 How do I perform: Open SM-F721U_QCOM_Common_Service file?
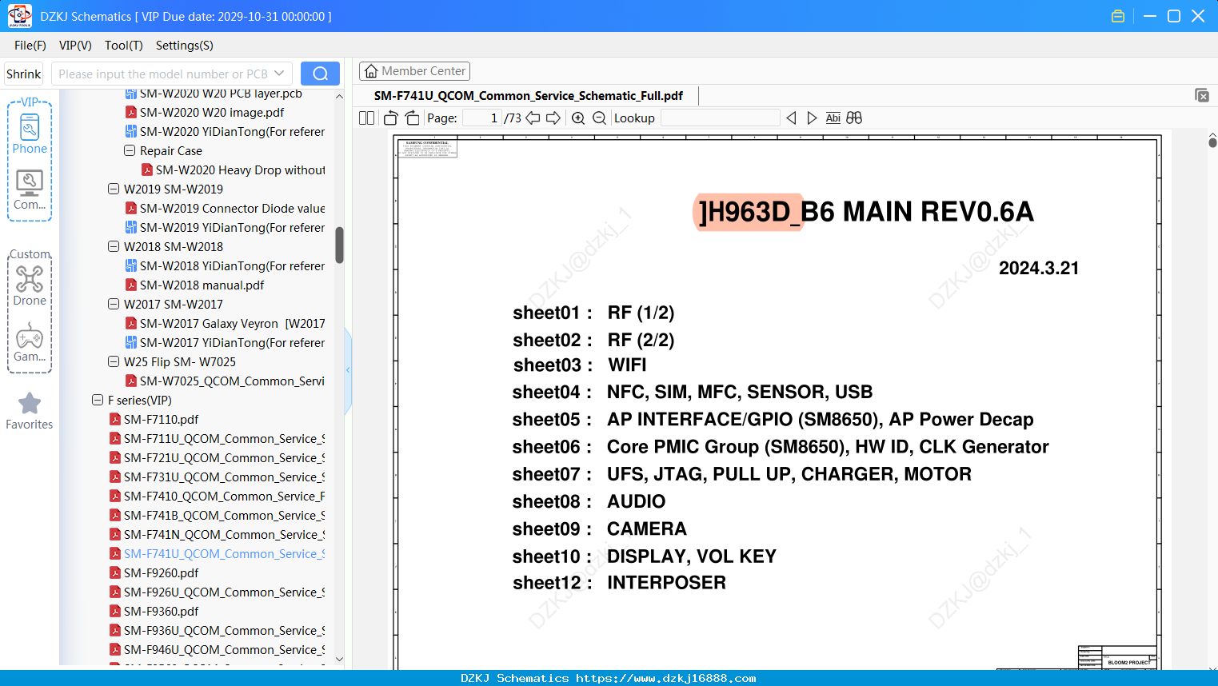[x=217, y=458]
